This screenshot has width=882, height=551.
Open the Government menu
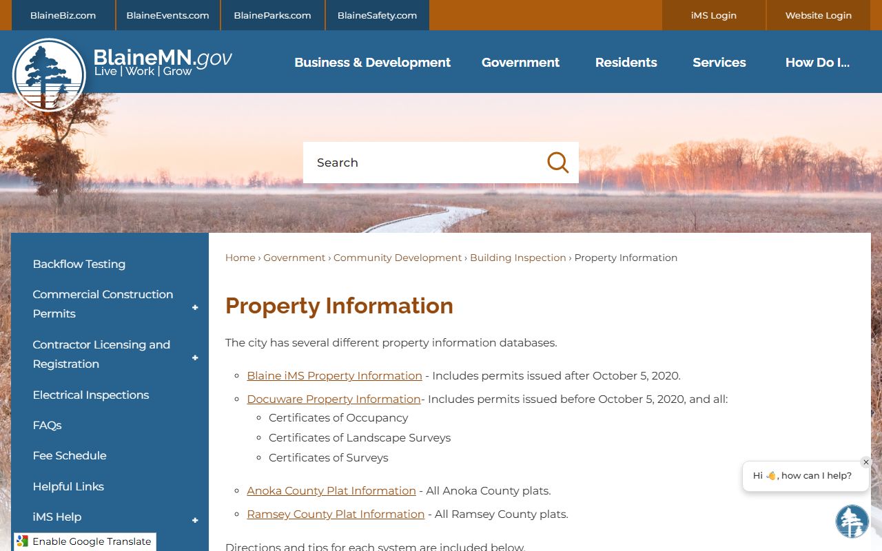(x=520, y=62)
